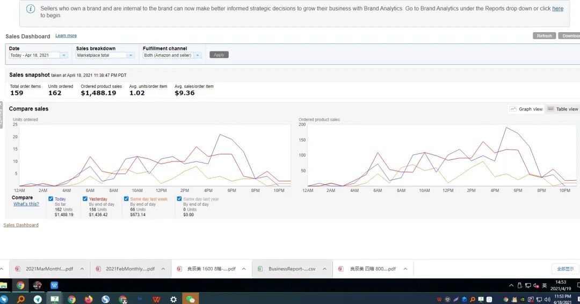Click the Avg. sales/order item value $9.36
Screen dimensions: 580x304
(185, 93)
